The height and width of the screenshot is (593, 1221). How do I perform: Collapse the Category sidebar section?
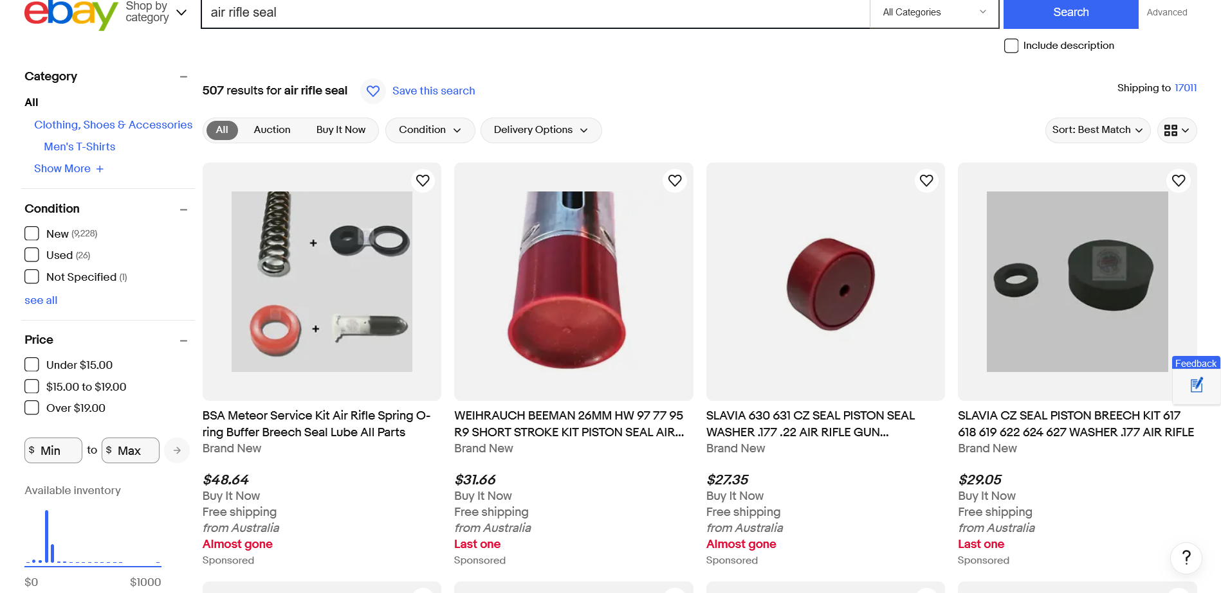click(183, 77)
